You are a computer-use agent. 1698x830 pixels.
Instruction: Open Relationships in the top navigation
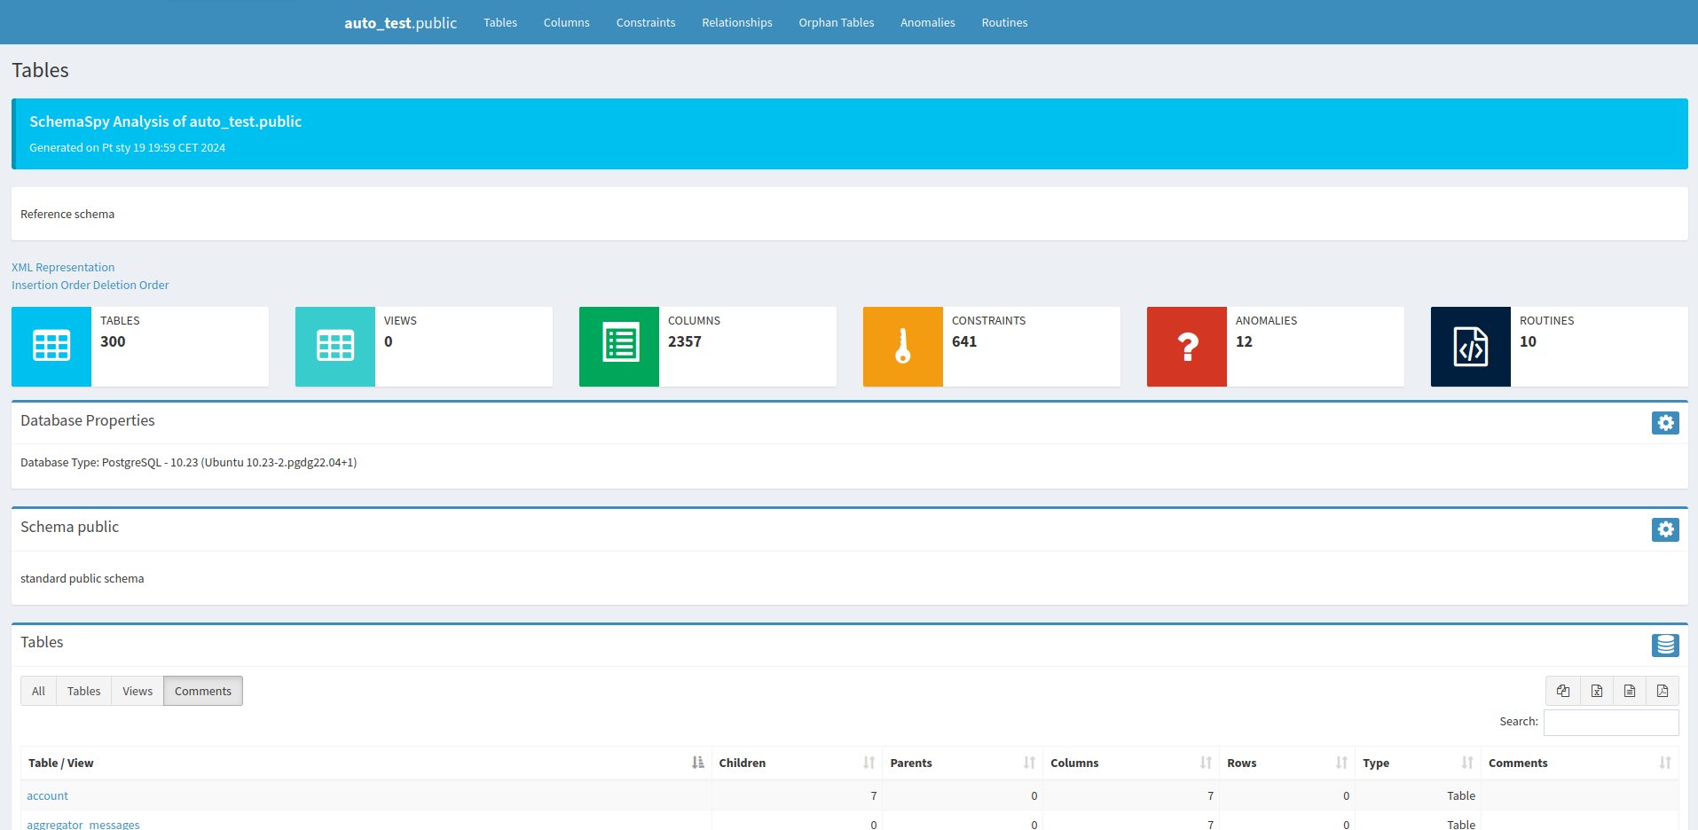click(x=736, y=22)
